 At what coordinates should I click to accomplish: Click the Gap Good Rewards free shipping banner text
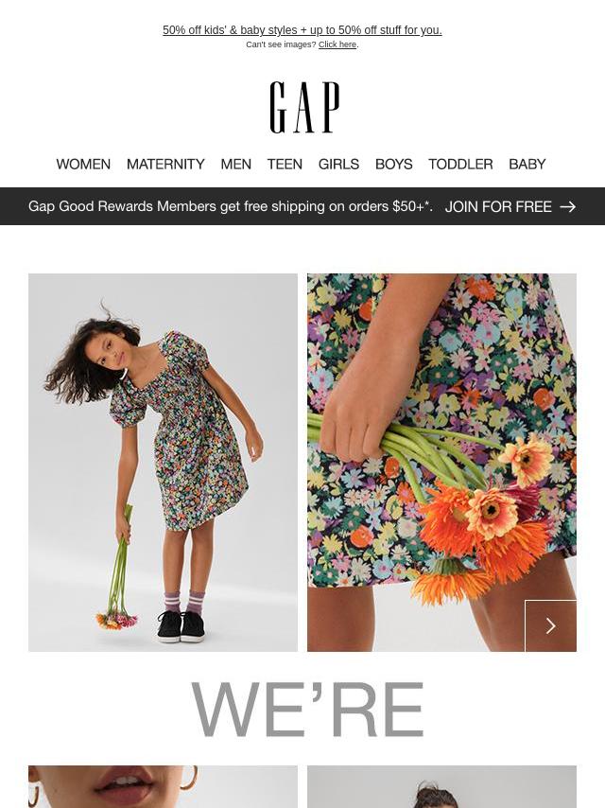230,206
